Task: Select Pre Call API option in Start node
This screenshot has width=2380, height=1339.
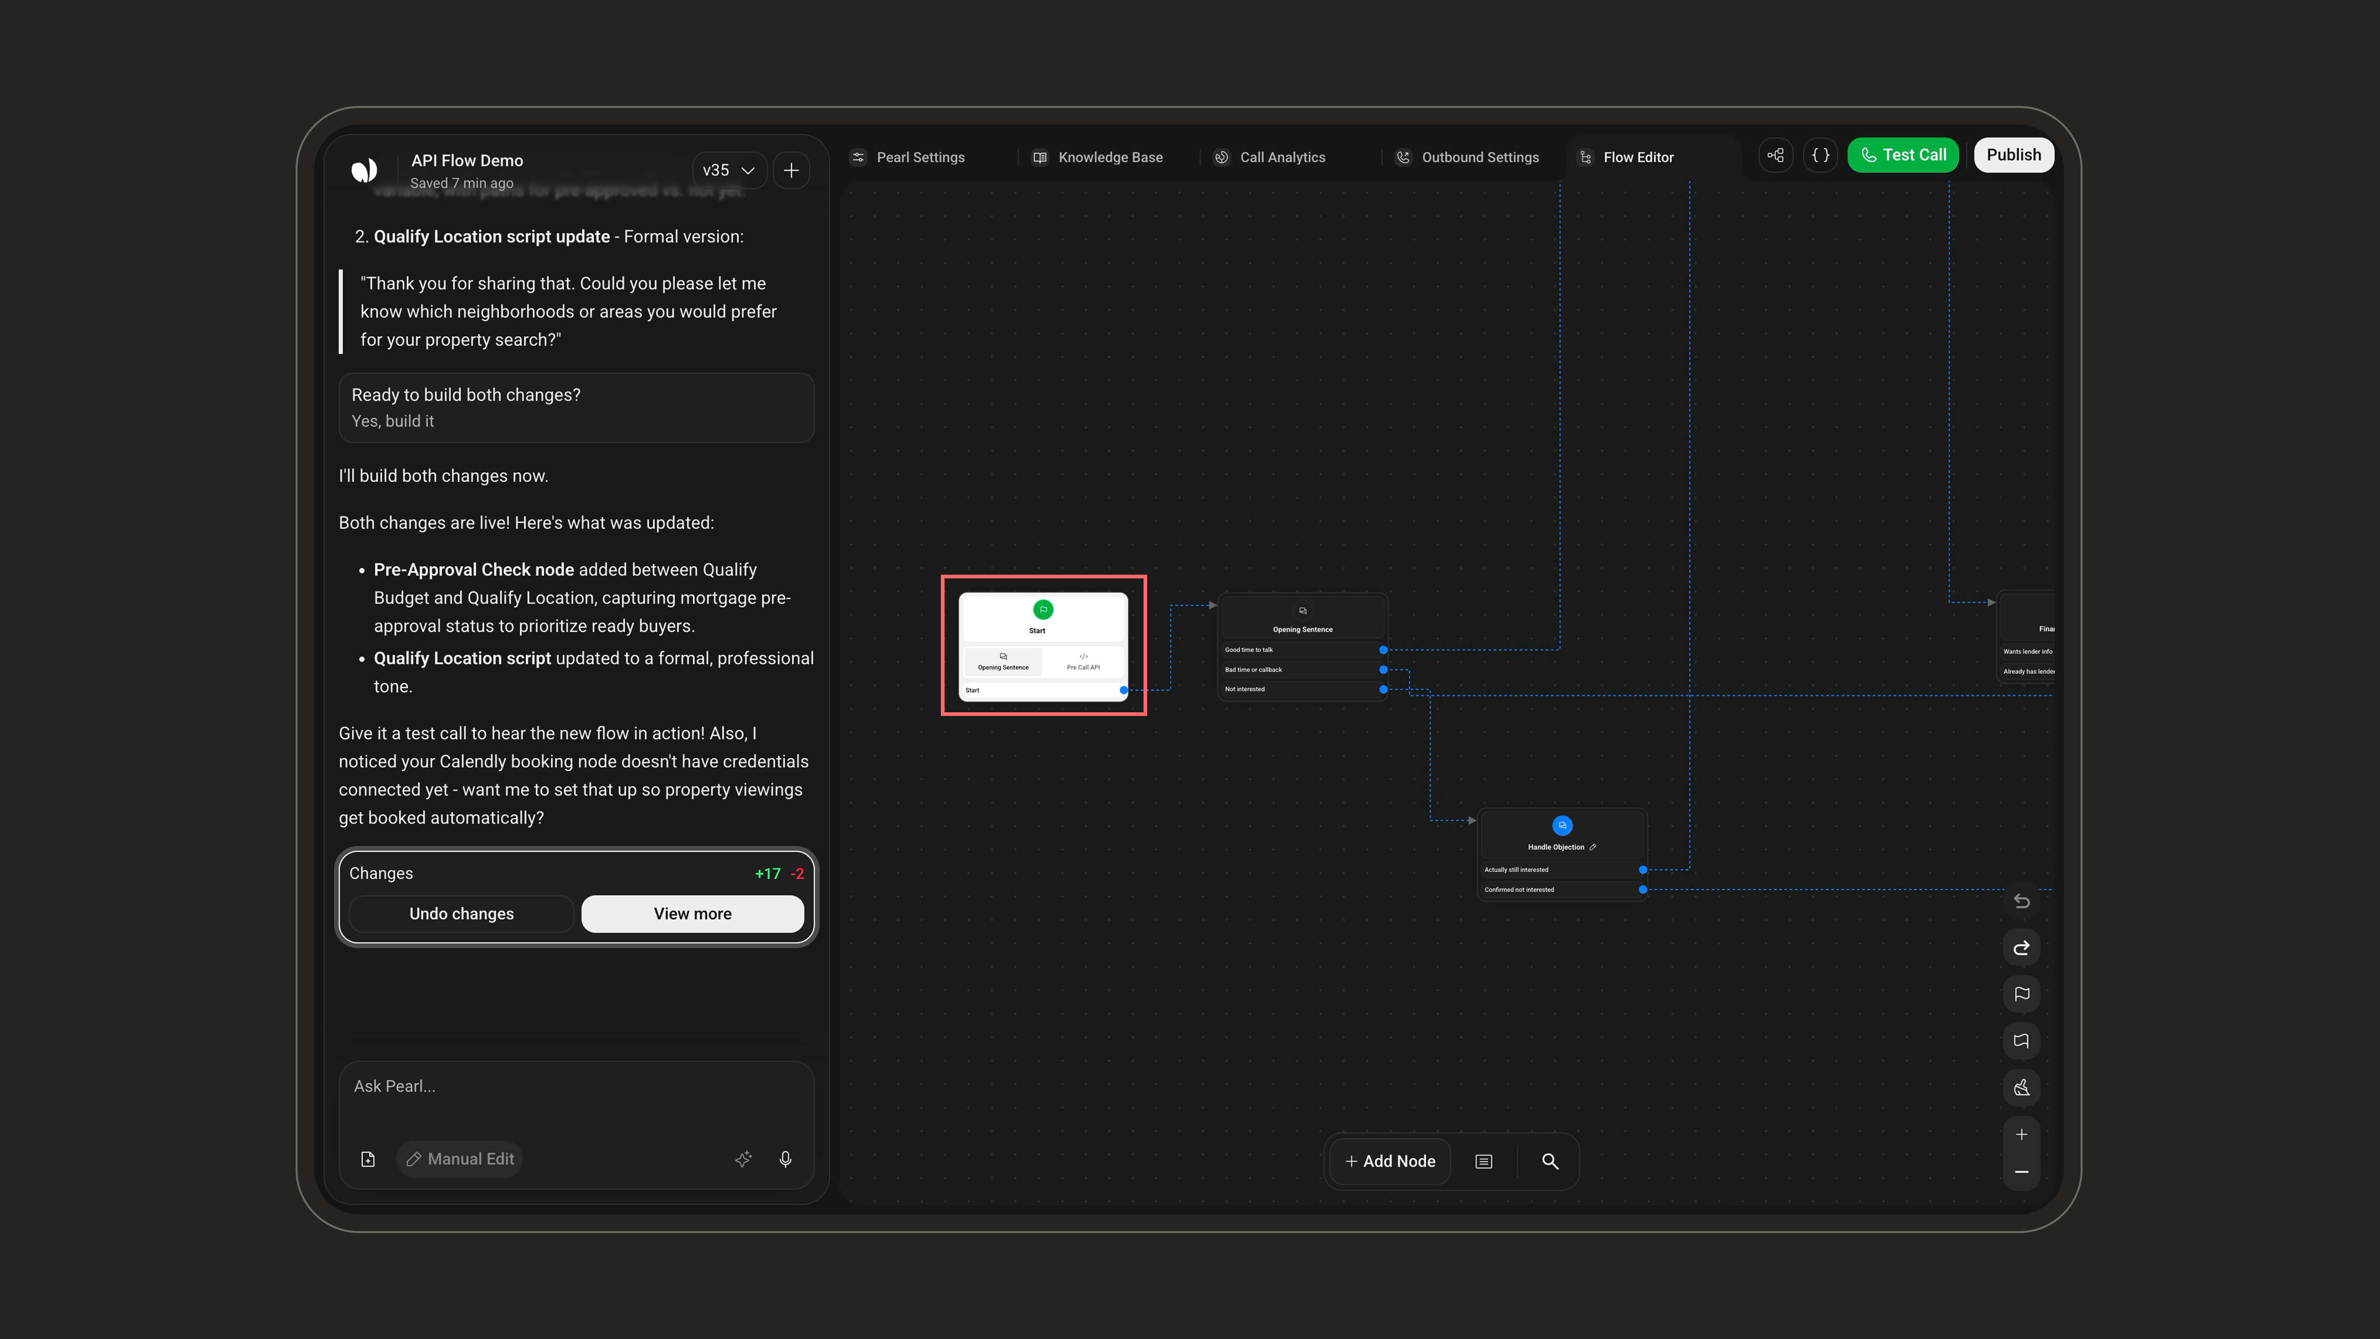Action: click(x=1083, y=662)
